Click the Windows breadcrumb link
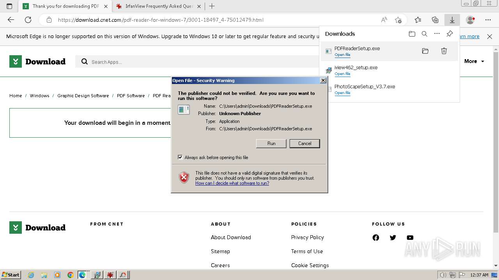Image resolution: width=499 pixels, height=280 pixels. coord(40,96)
